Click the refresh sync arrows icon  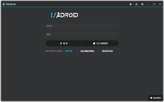click(x=136, y=4)
